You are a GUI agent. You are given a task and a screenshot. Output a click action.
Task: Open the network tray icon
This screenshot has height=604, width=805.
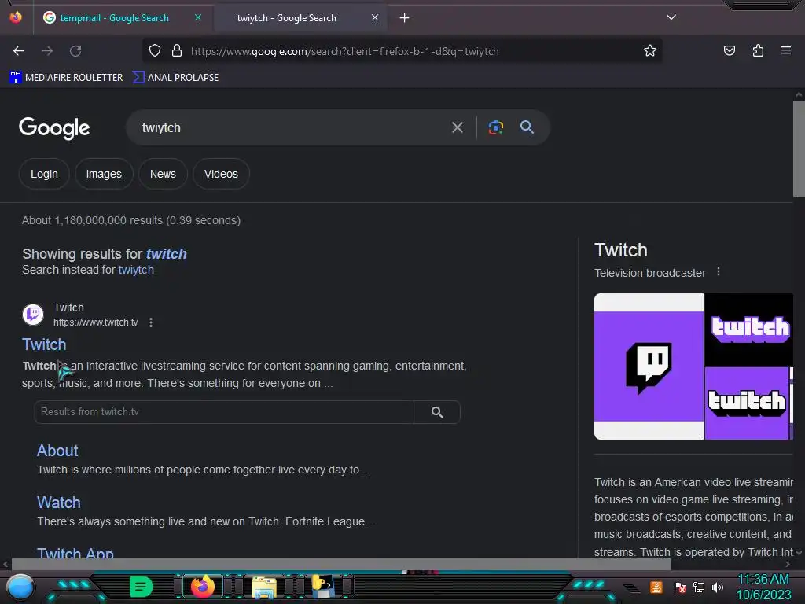[x=699, y=587]
